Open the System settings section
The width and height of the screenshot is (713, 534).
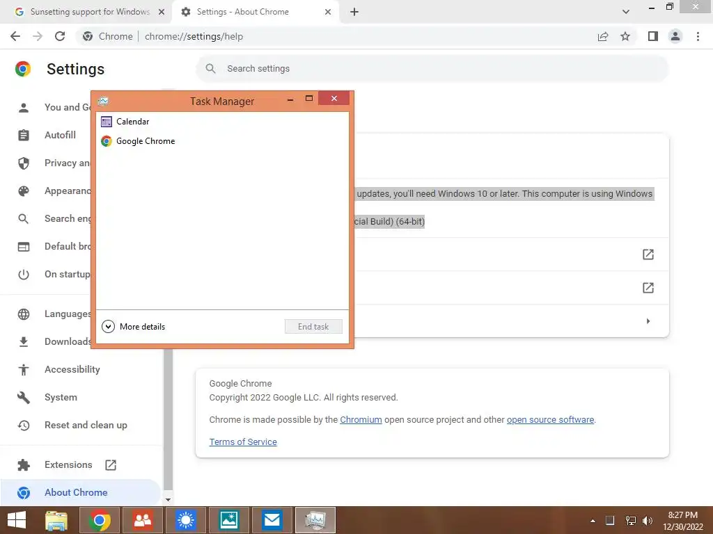(61, 397)
